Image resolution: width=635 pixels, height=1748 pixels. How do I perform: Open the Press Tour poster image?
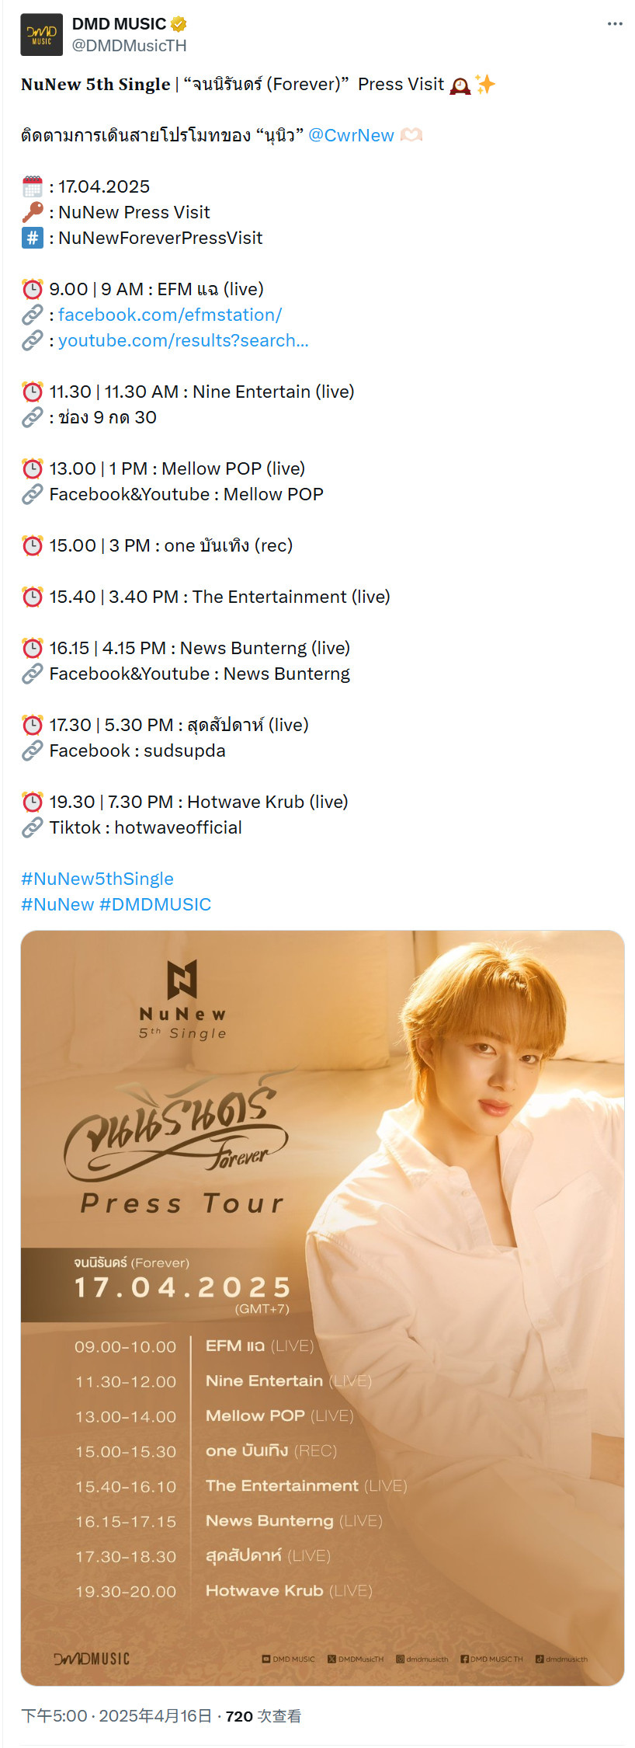coord(322,1308)
